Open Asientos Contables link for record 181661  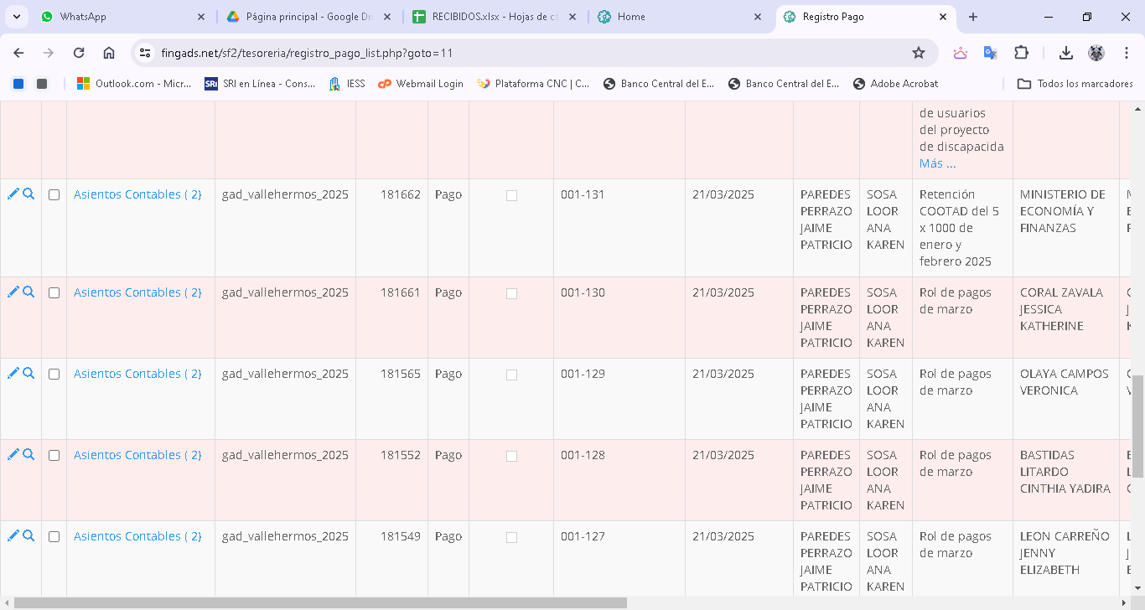point(137,292)
